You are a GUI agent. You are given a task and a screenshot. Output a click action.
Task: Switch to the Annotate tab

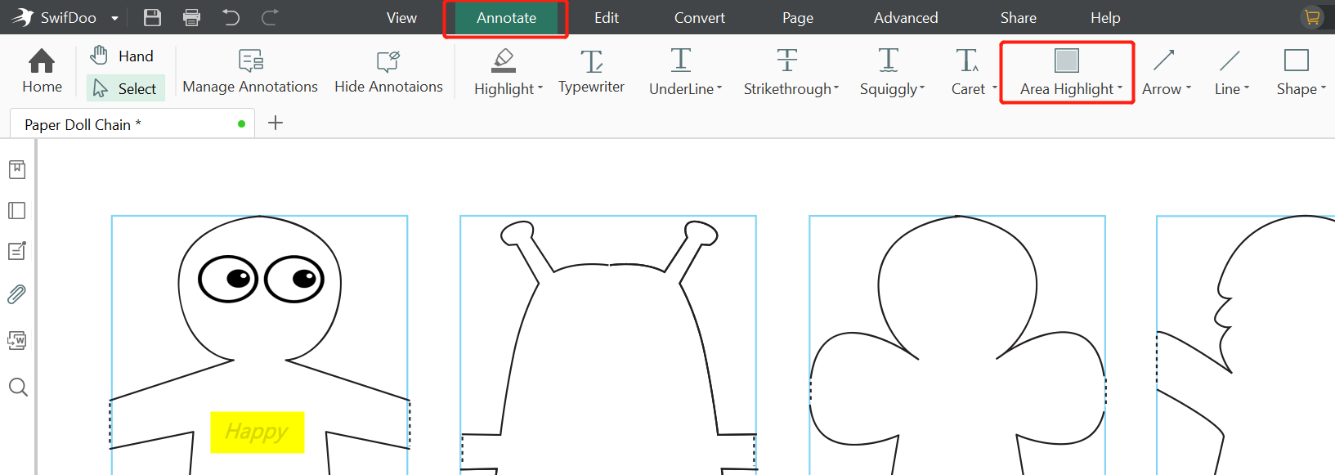506,17
